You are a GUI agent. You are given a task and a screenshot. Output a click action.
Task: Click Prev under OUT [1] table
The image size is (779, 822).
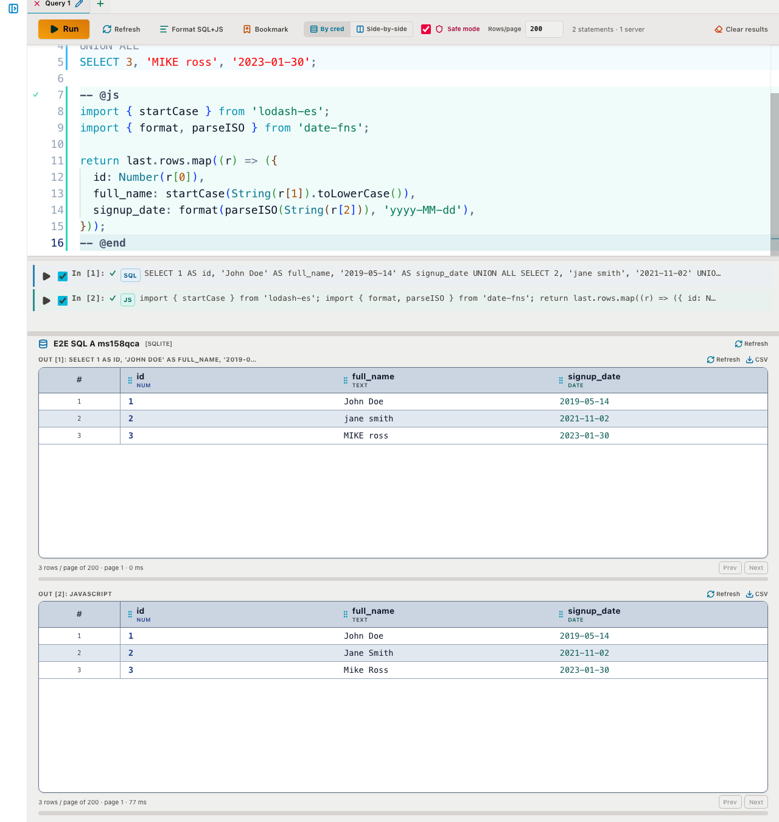[730, 568]
